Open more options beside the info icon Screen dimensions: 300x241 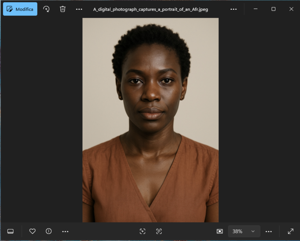click(x=65, y=231)
